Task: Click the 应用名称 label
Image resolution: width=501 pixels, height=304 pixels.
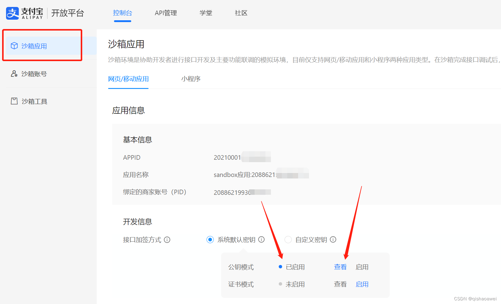Action: coord(136,175)
